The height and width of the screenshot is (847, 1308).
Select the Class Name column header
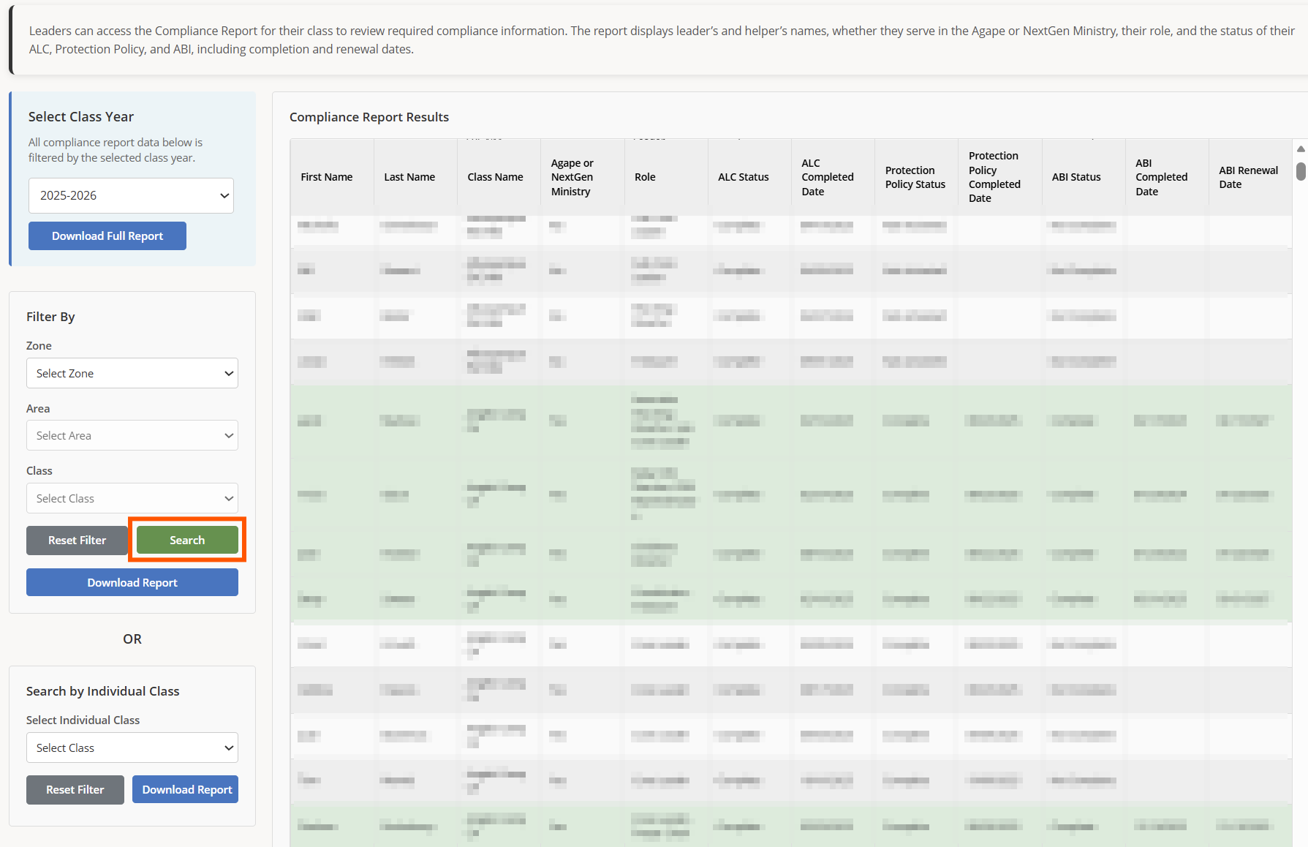[496, 177]
